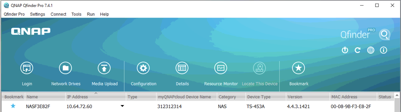Open the Configuration gear icon
Screen dimensions: 401x112
point(143,68)
